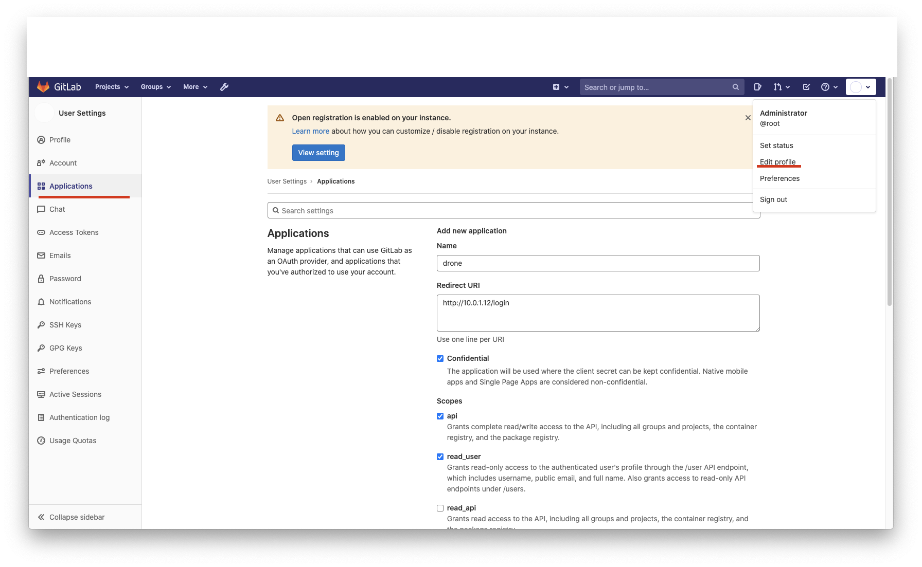Open the merge requests icon
The height and width of the screenshot is (567, 922).
[777, 87]
